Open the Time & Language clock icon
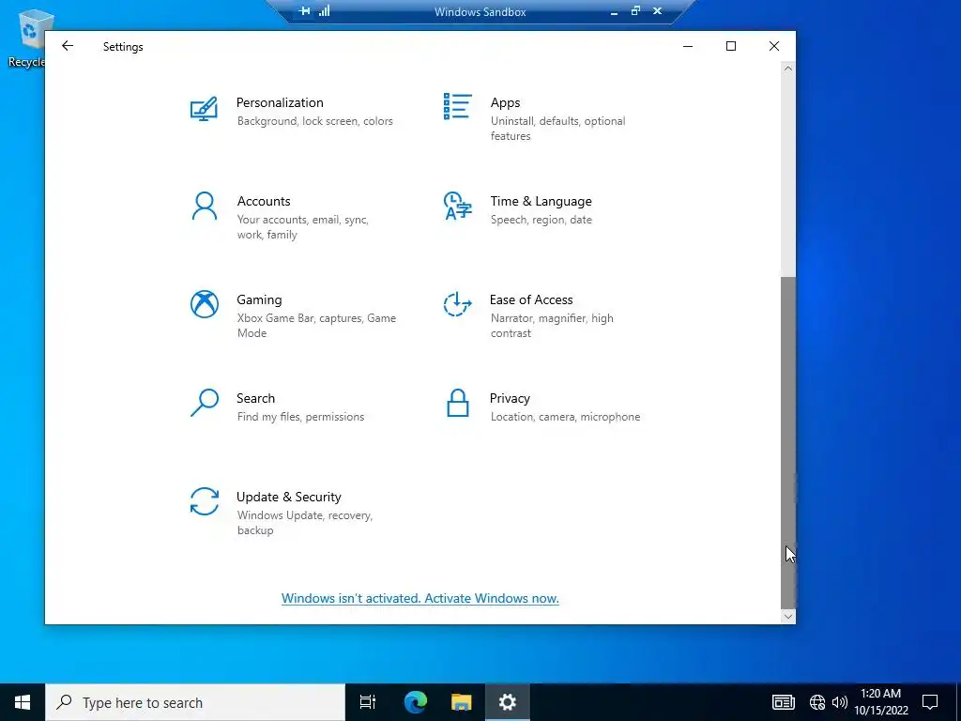Viewport: 961px width, 721px height. point(457,206)
